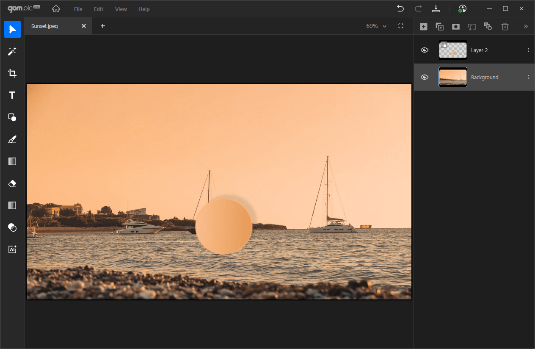Toggle visibility of Background layer

[x=425, y=77]
